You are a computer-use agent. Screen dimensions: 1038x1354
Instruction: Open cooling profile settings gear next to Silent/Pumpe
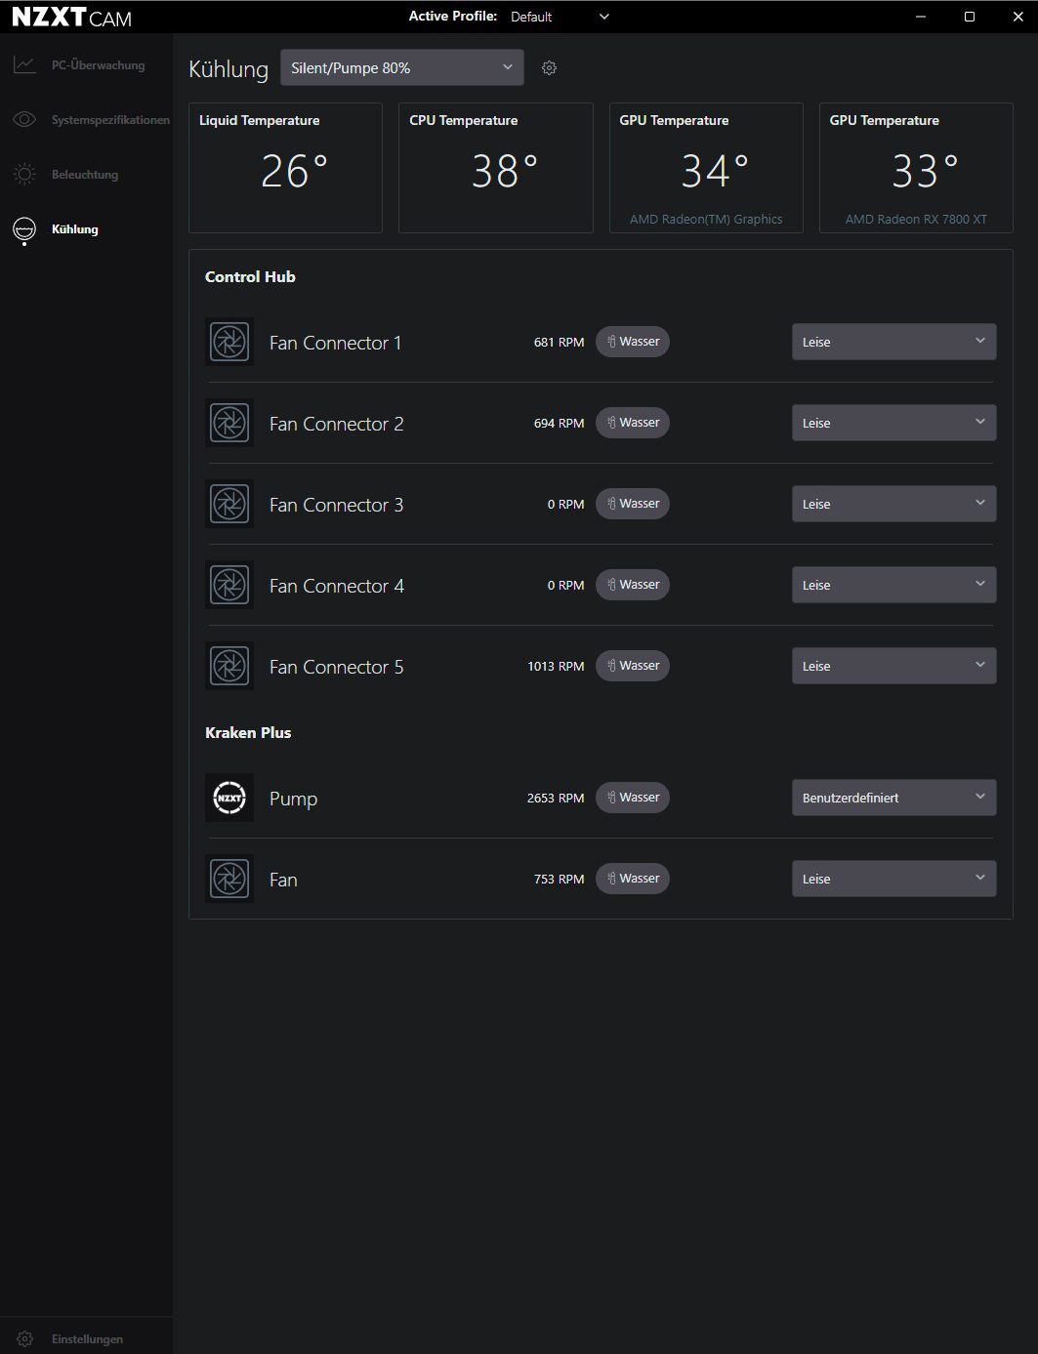[549, 68]
